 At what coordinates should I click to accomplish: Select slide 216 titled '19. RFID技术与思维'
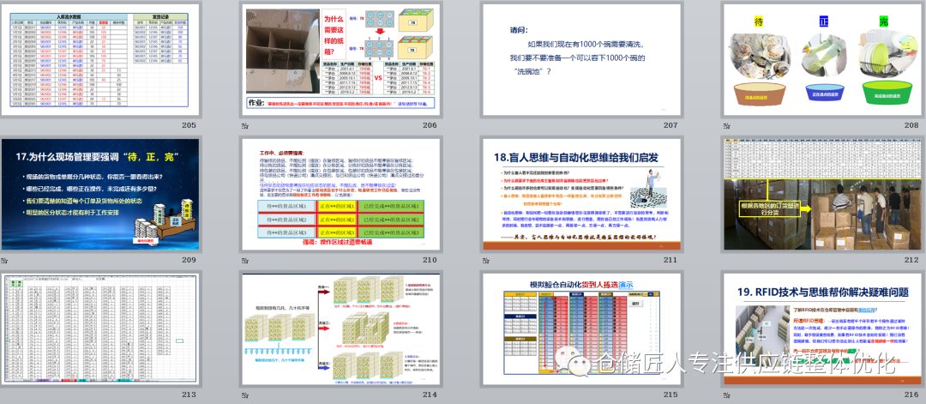(x=821, y=329)
